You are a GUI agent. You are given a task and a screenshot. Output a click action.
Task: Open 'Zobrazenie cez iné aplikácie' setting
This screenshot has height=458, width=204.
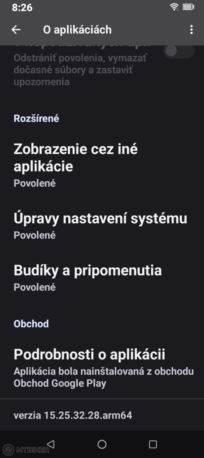(76, 157)
